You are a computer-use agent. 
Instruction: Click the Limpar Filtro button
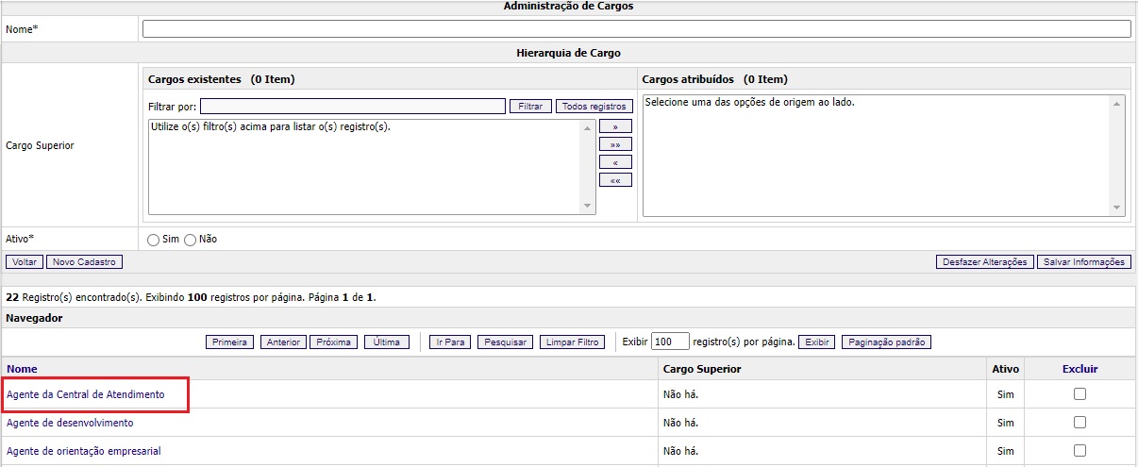573,342
